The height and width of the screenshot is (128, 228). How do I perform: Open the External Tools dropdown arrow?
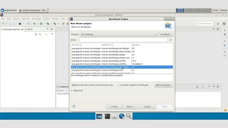58,24
